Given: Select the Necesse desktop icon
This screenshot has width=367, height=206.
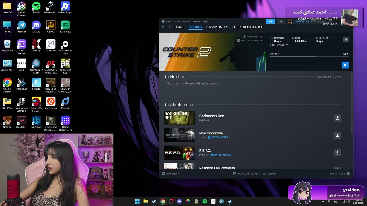Looking at the screenshot, I should pyautogui.click(x=7, y=122).
